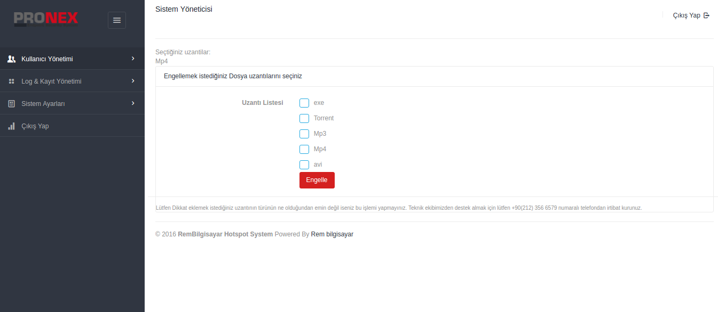718x312 pixels.
Task: Click the Mp3 label text
Action: 320,134
